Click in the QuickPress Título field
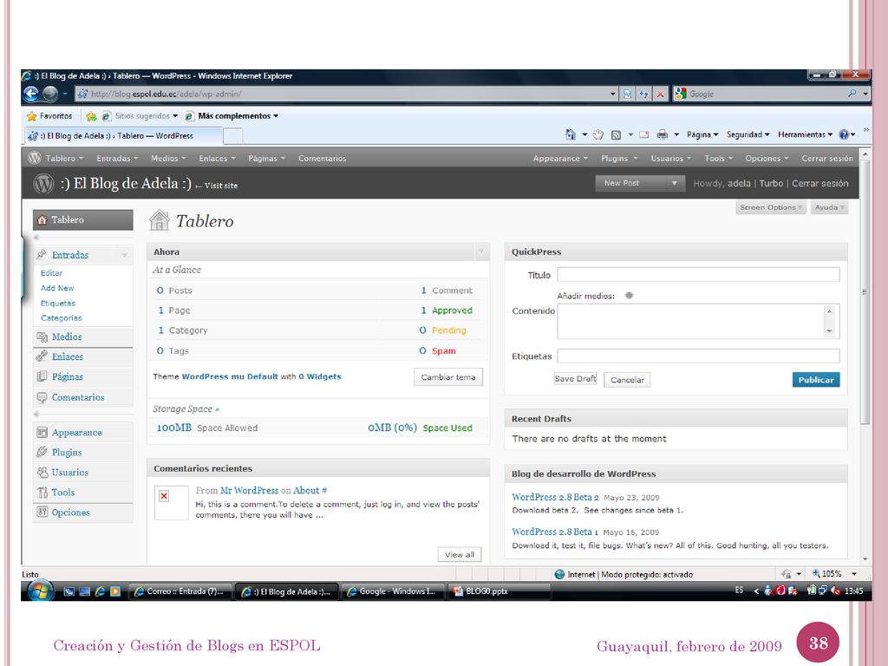The height and width of the screenshot is (666, 888). pos(698,275)
